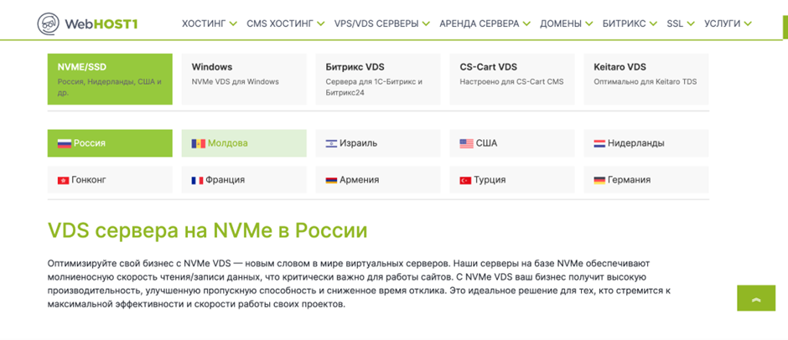Choose Молдова location label
788x340 pixels.
pos(228,144)
